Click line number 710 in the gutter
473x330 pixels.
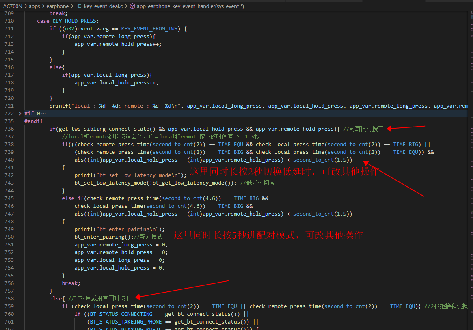[9, 21]
